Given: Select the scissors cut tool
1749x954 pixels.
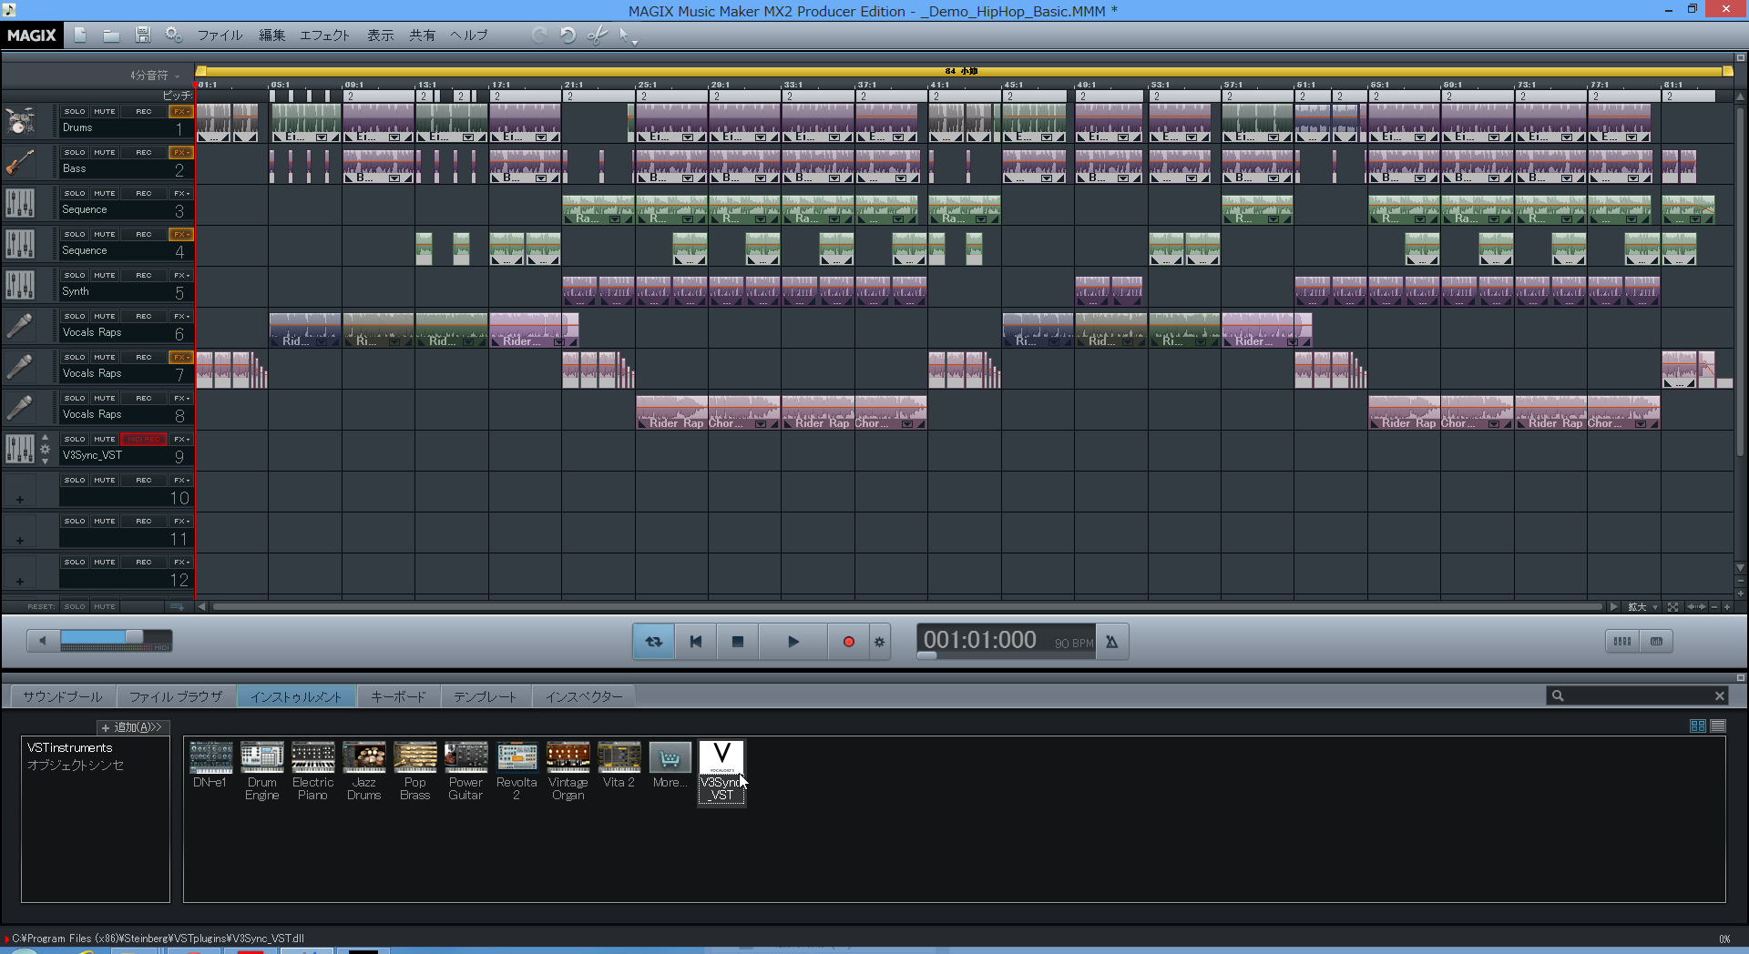Looking at the screenshot, I should [x=598, y=35].
